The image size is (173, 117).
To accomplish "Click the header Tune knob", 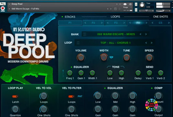I will [142, 5].
